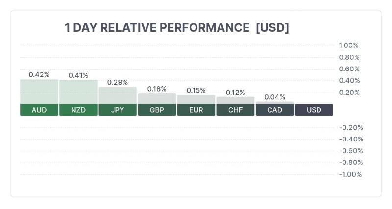Viewport: 392px width, 209px height.
Task: Click the CHF performance bar
Action: coord(235,100)
